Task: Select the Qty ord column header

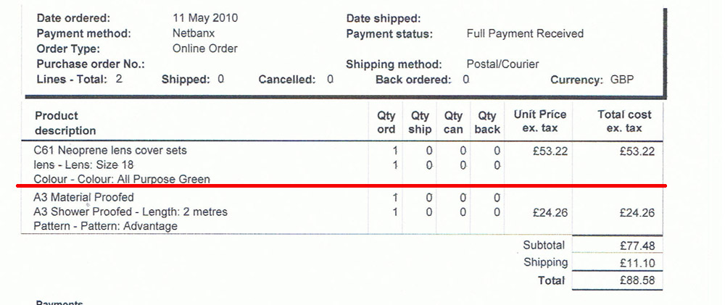Action: pos(386,122)
